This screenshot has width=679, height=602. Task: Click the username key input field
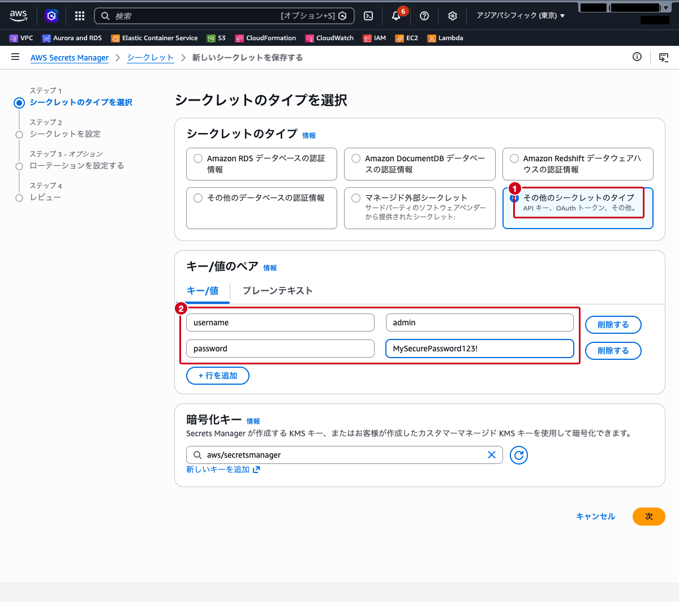point(280,322)
